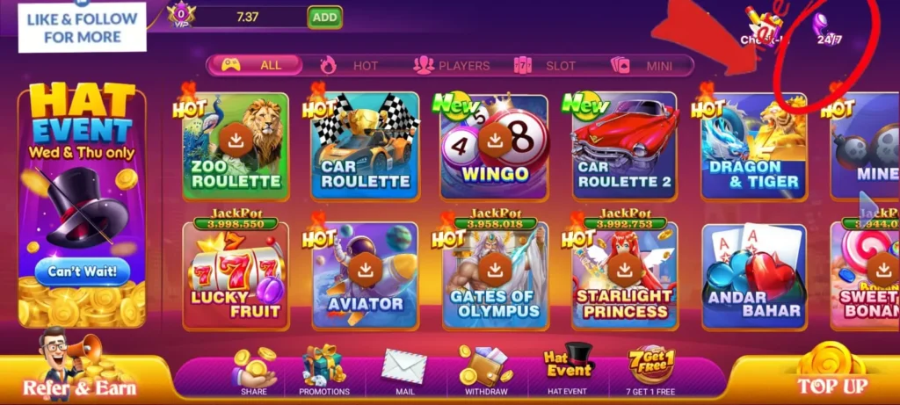Switch to the PLAYERS tab

(x=452, y=66)
